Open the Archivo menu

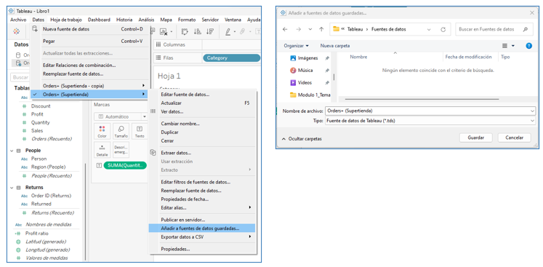point(18,20)
